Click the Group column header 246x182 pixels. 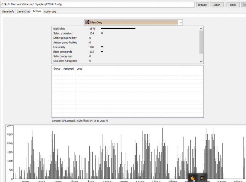tap(57, 69)
